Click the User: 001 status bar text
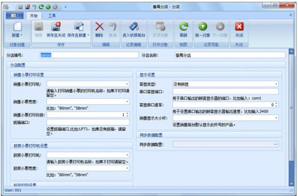Image resolution: width=298 pixels, height=196 pixels. click(13, 191)
